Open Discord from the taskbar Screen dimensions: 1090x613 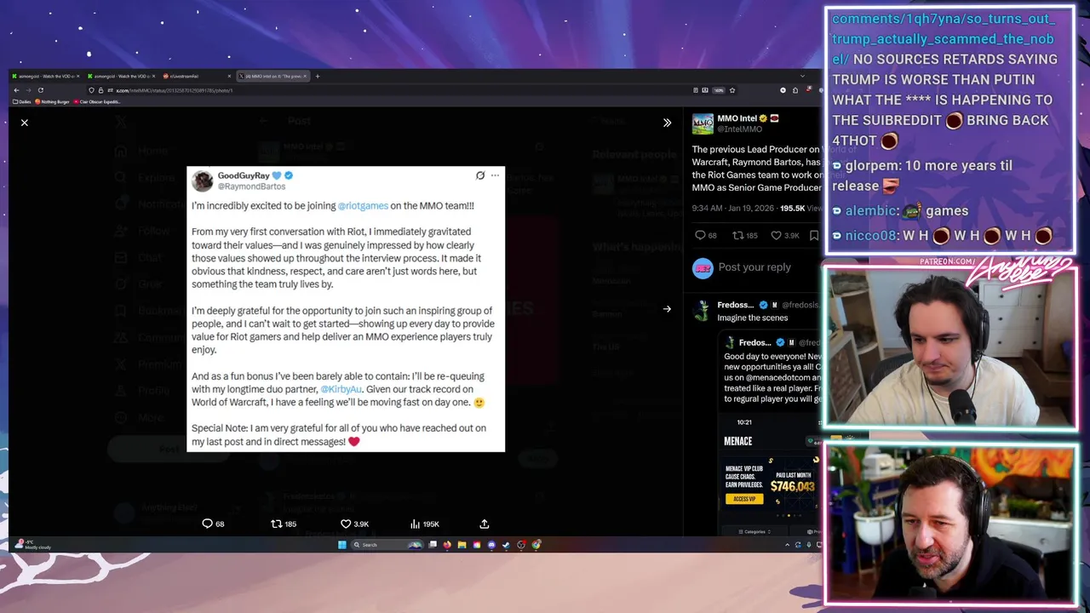pos(491,545)
